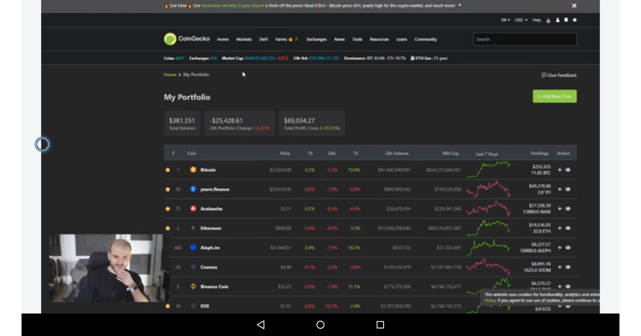Open the Exchanges navigation menu
Image resolution: width=641 pixels, height=336 pixels.
[316, 39]
